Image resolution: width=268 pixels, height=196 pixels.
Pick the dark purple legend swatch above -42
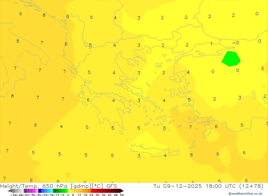tap(25, 191)
